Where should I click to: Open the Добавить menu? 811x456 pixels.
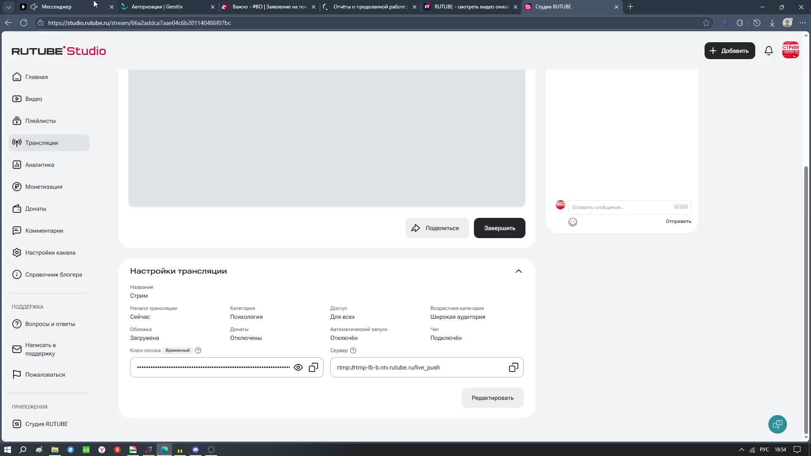tap(729, 51)
